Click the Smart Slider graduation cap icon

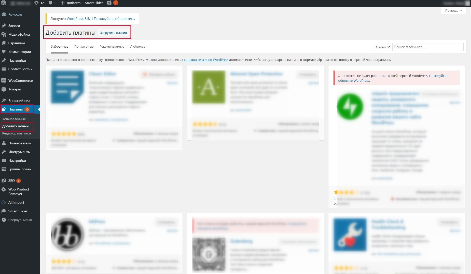[4, 211]
